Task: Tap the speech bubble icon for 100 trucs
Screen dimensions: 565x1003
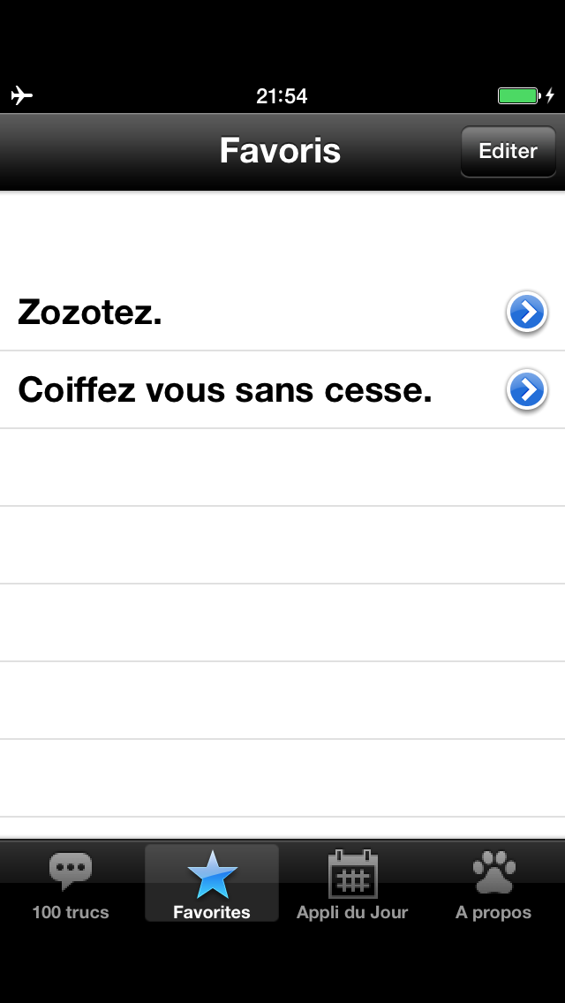Action: 71,872
